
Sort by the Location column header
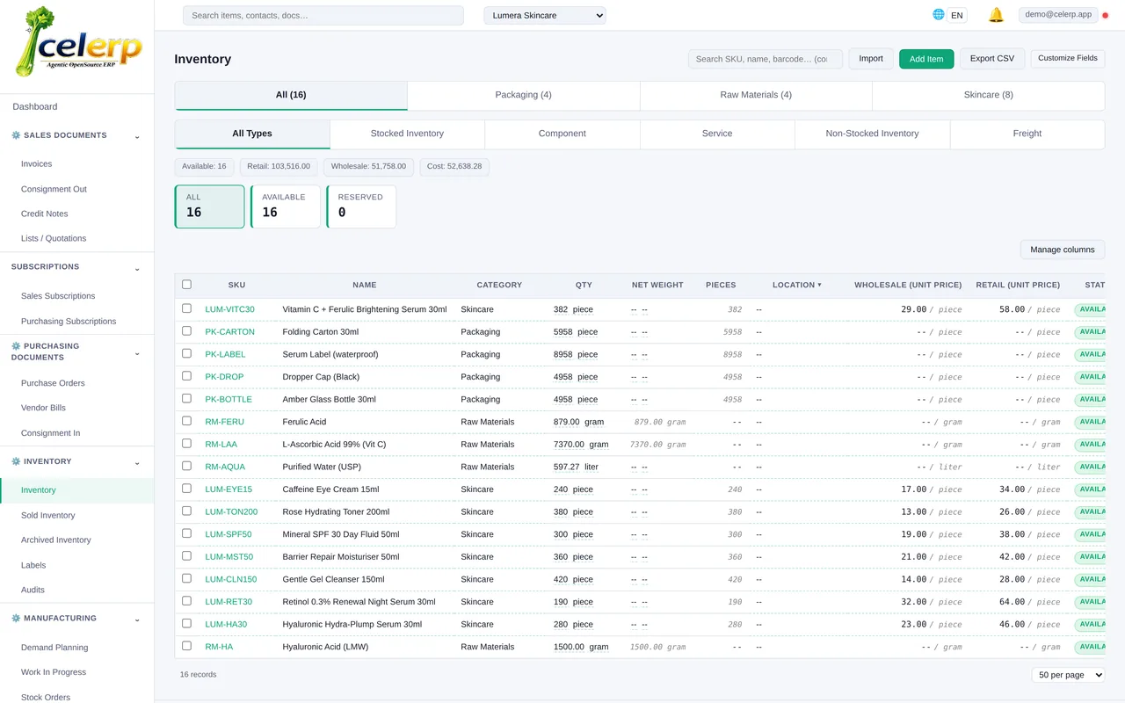point(797,285)
